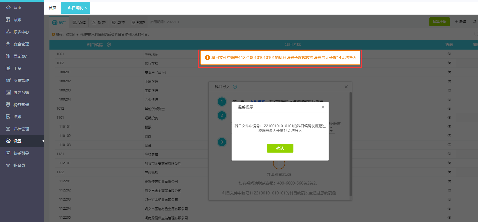Image resolution: width=478 pixels, height=222 pixels.
Task: Increase the code length with the up arrow
Action: coord(331,128)
